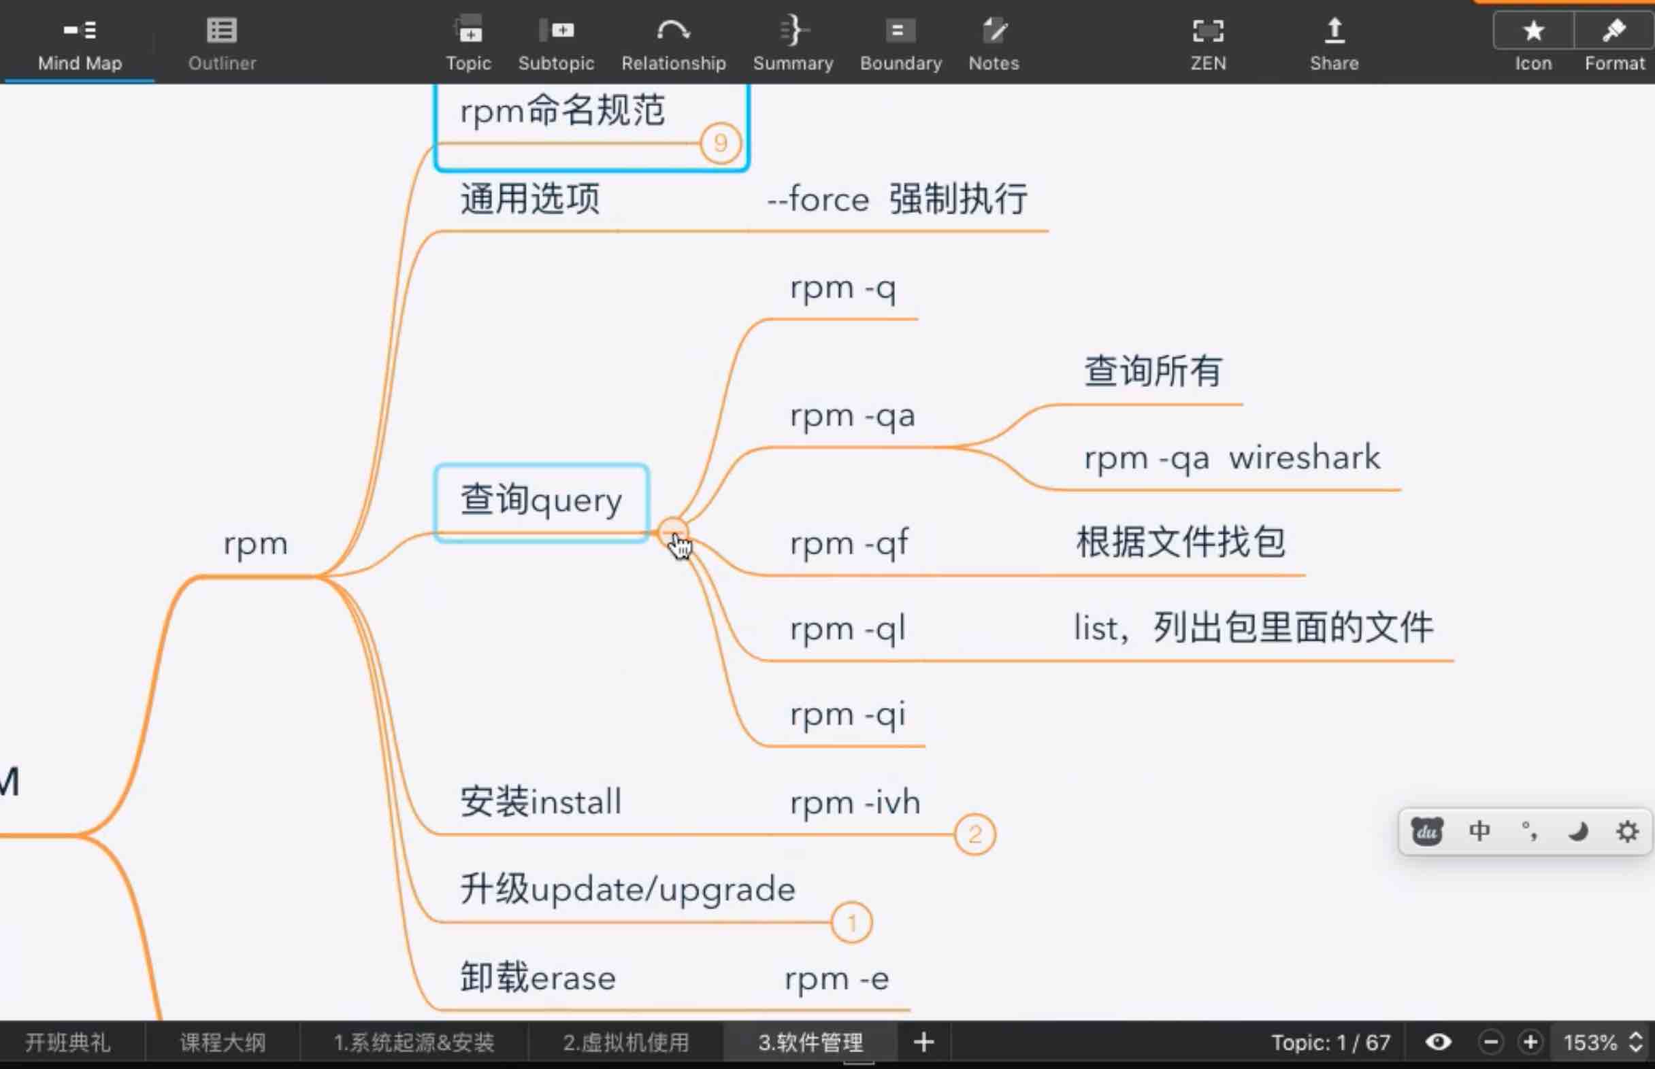The image size is (1655, 1069).
Task: Add a Subtopic to the selection
Action: (x=556, y=41)
